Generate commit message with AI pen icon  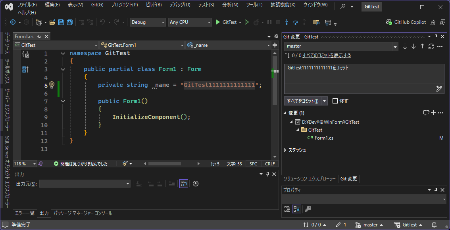(439, 89)
